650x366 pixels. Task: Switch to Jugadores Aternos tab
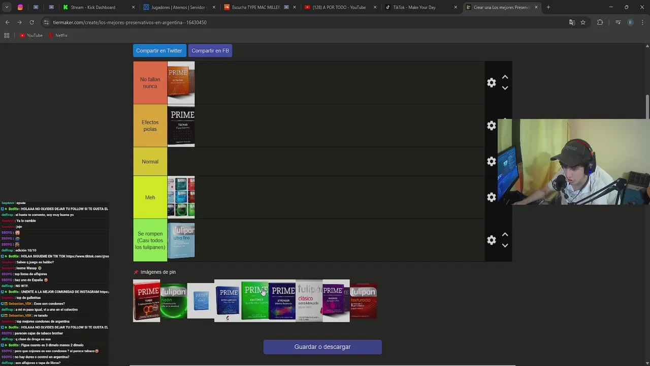179,7
